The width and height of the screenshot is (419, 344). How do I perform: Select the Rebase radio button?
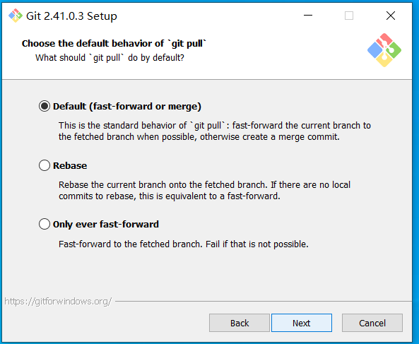(x=45, y=165)
